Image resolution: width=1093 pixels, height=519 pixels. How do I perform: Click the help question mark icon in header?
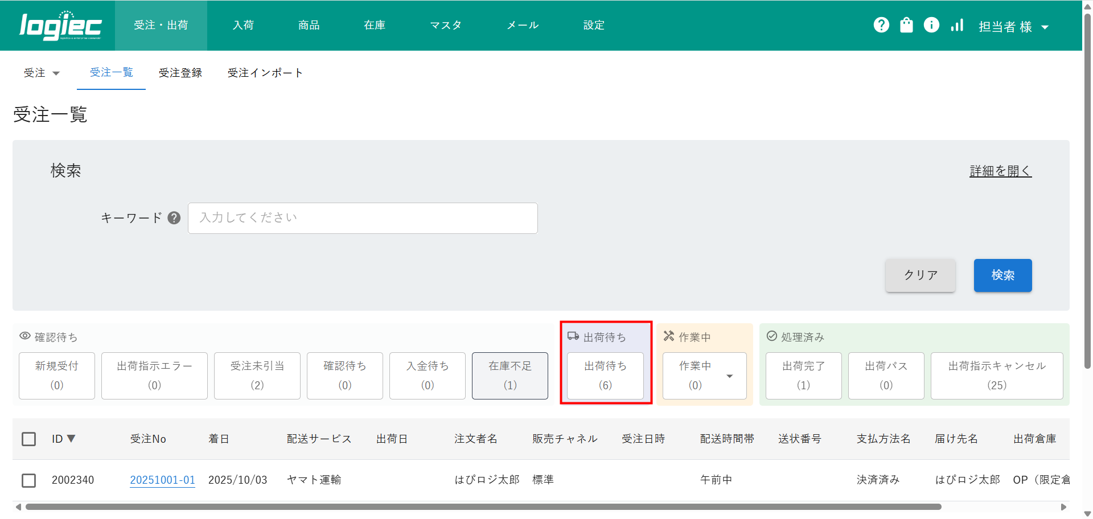pos(881,25)
